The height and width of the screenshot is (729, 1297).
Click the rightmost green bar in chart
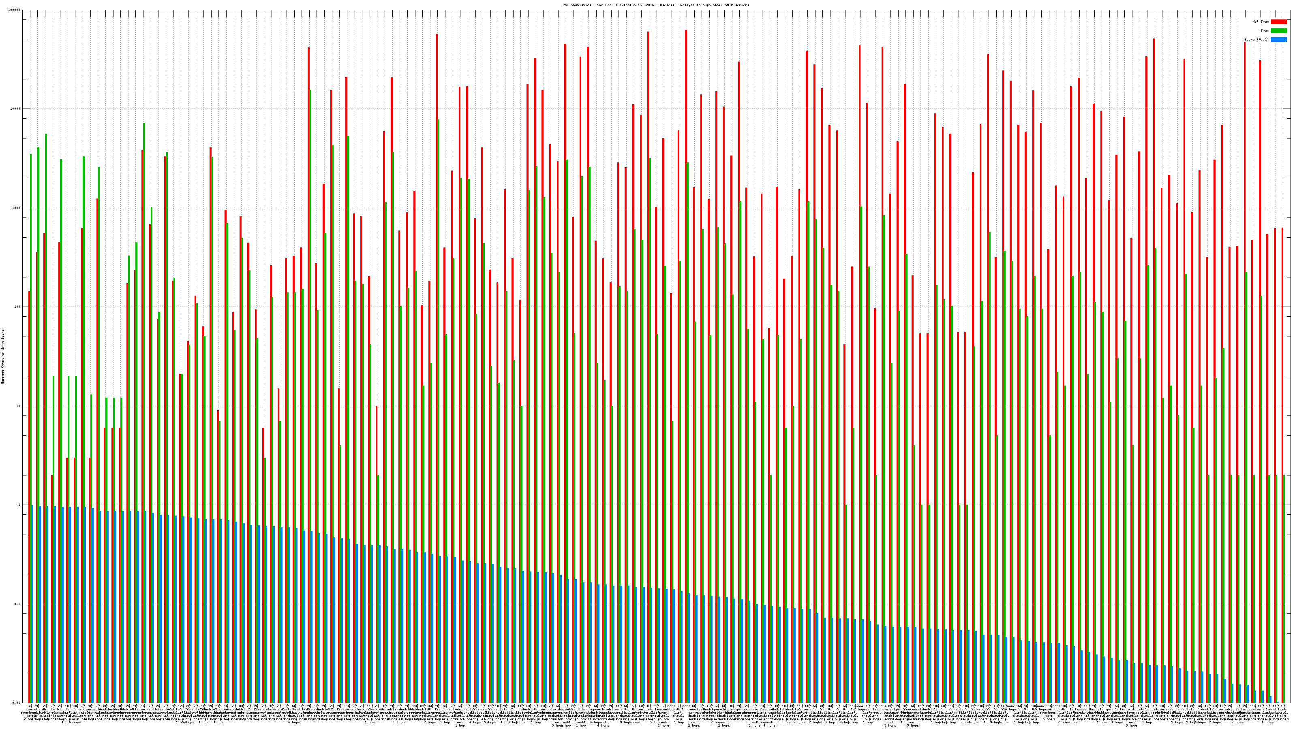(x=1284, y=588)
